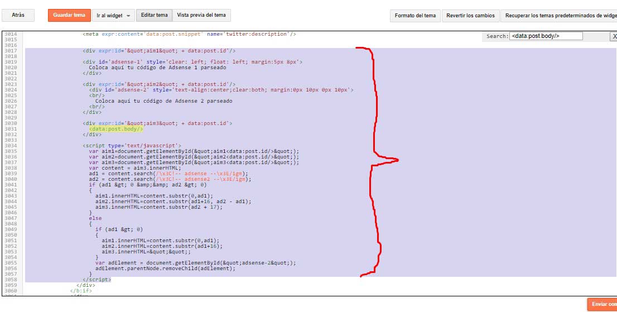The height and width of the screenshot is (312, 617).
Task: Open the Ir al widget dropdown
Action: pyautogui.click(x=114, y=16)
